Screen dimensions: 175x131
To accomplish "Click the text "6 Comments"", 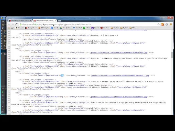I will coord(44,68).
